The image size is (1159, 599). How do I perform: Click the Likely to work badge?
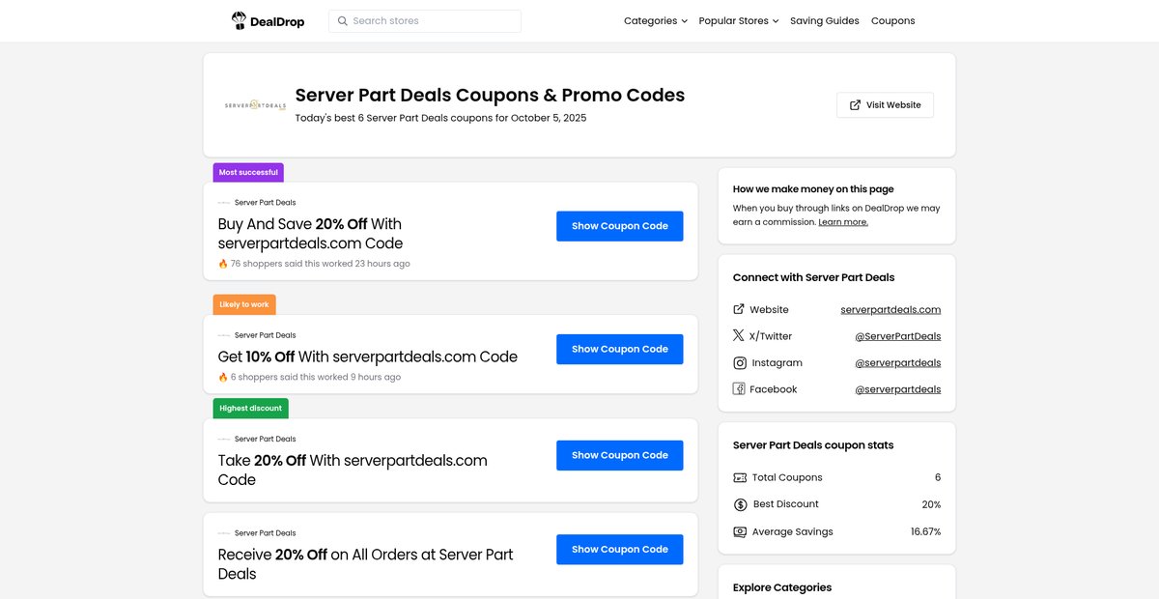point(244,304)
